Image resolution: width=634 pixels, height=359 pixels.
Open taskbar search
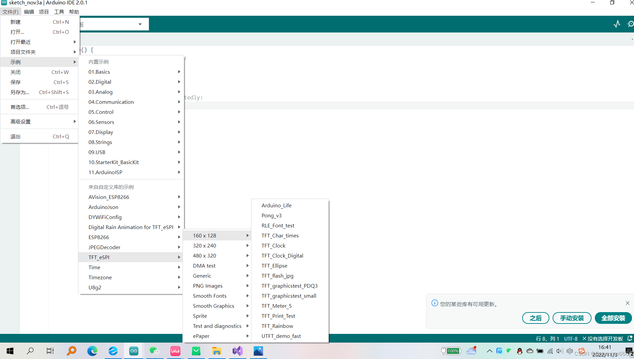pos(30,351)
